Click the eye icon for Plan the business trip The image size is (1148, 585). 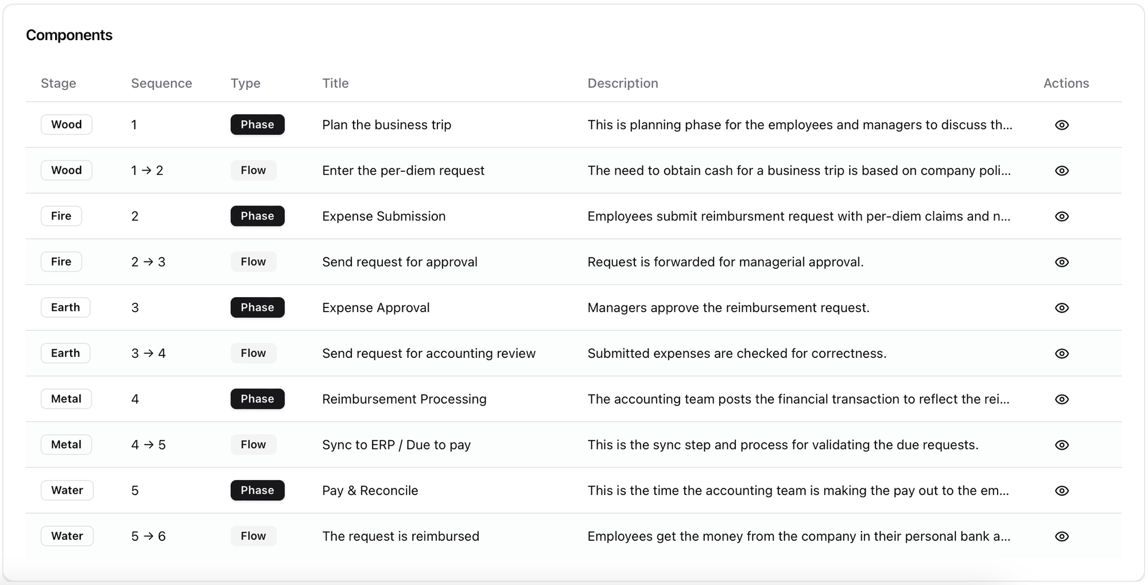tap(1061, 125)
